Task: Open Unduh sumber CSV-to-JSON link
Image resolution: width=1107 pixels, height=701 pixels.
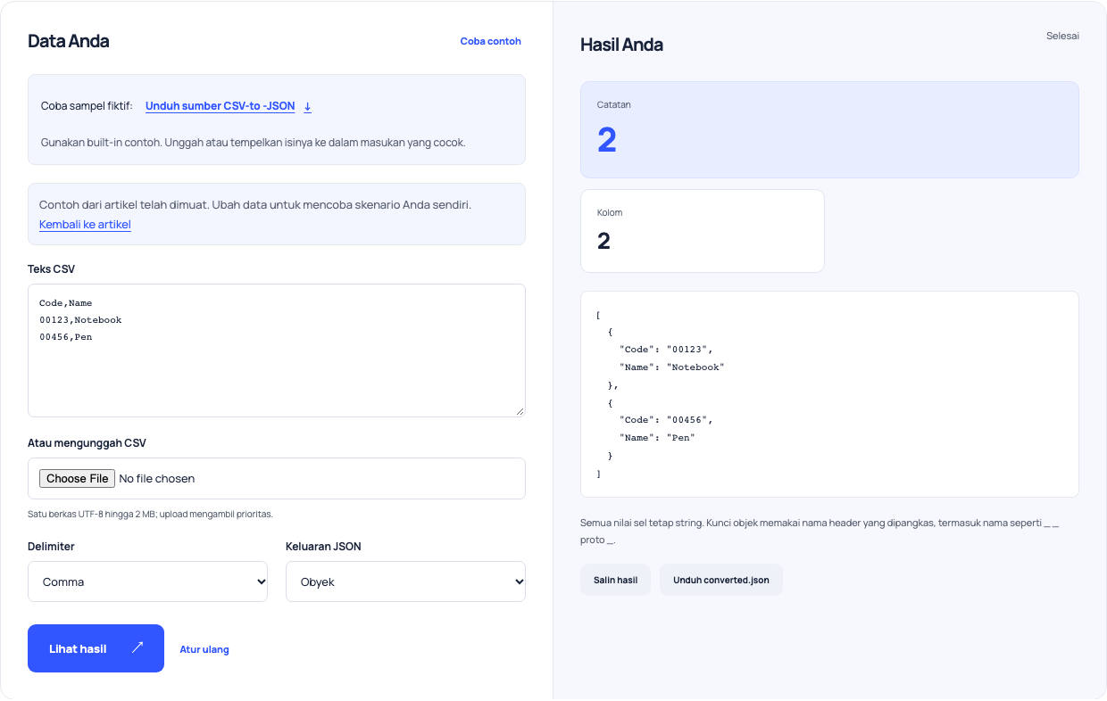Action: 221,106
